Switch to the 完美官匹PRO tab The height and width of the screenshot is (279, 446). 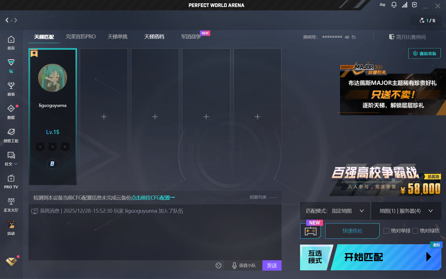pyautogui.click(x=81, y=37)
